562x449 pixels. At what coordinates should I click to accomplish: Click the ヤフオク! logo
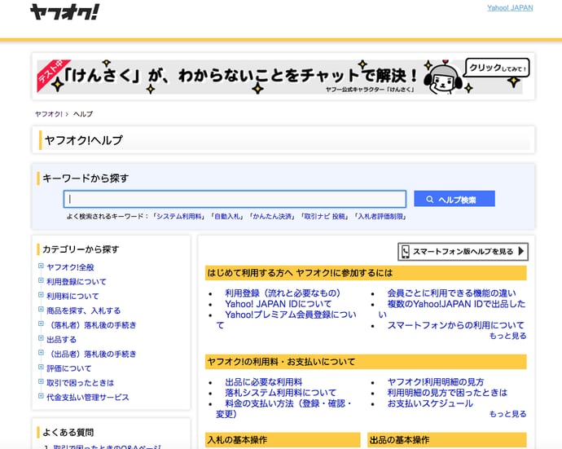pos(65,11)
